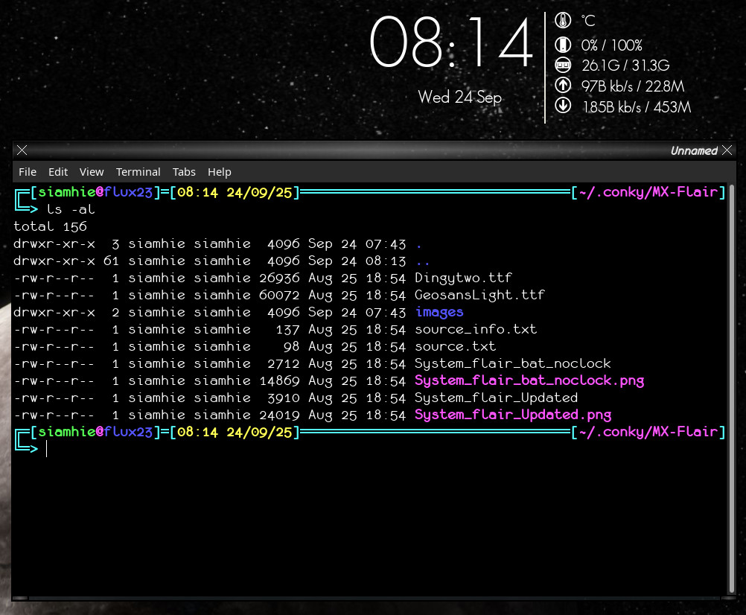
Task: Click the images directory name
Action: 439,312
